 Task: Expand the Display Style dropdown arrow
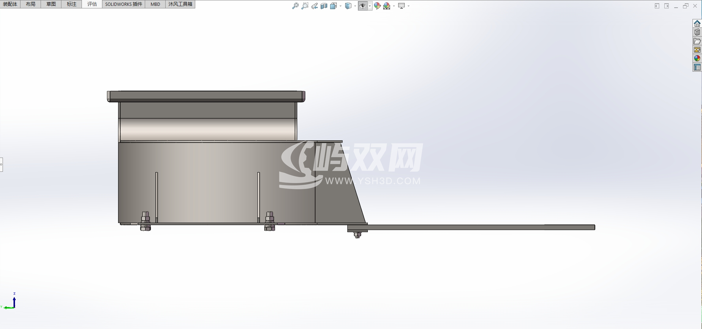(355, 6)
